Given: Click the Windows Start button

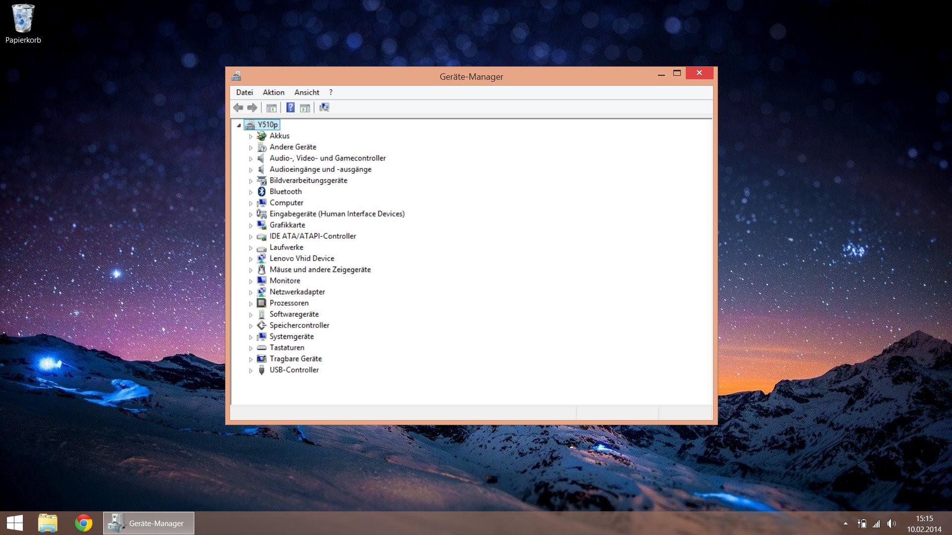Looking at the screenshot, I should [x=15, y=523].
